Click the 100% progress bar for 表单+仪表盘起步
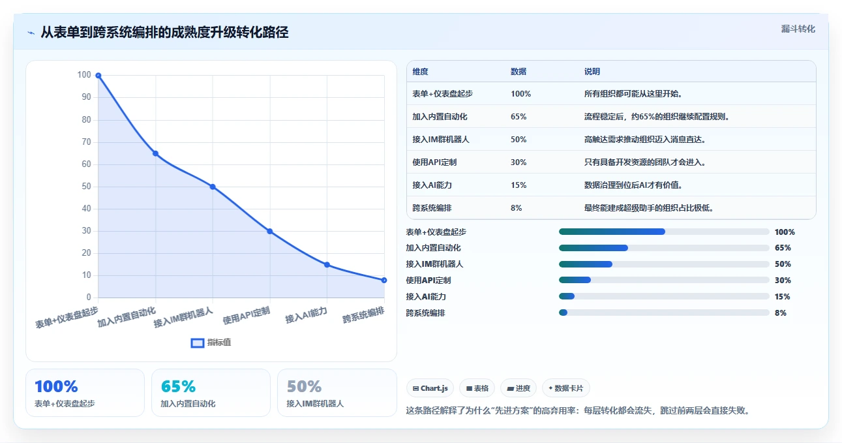Viewport: 842px width, 443px height. tap(664, 232)
